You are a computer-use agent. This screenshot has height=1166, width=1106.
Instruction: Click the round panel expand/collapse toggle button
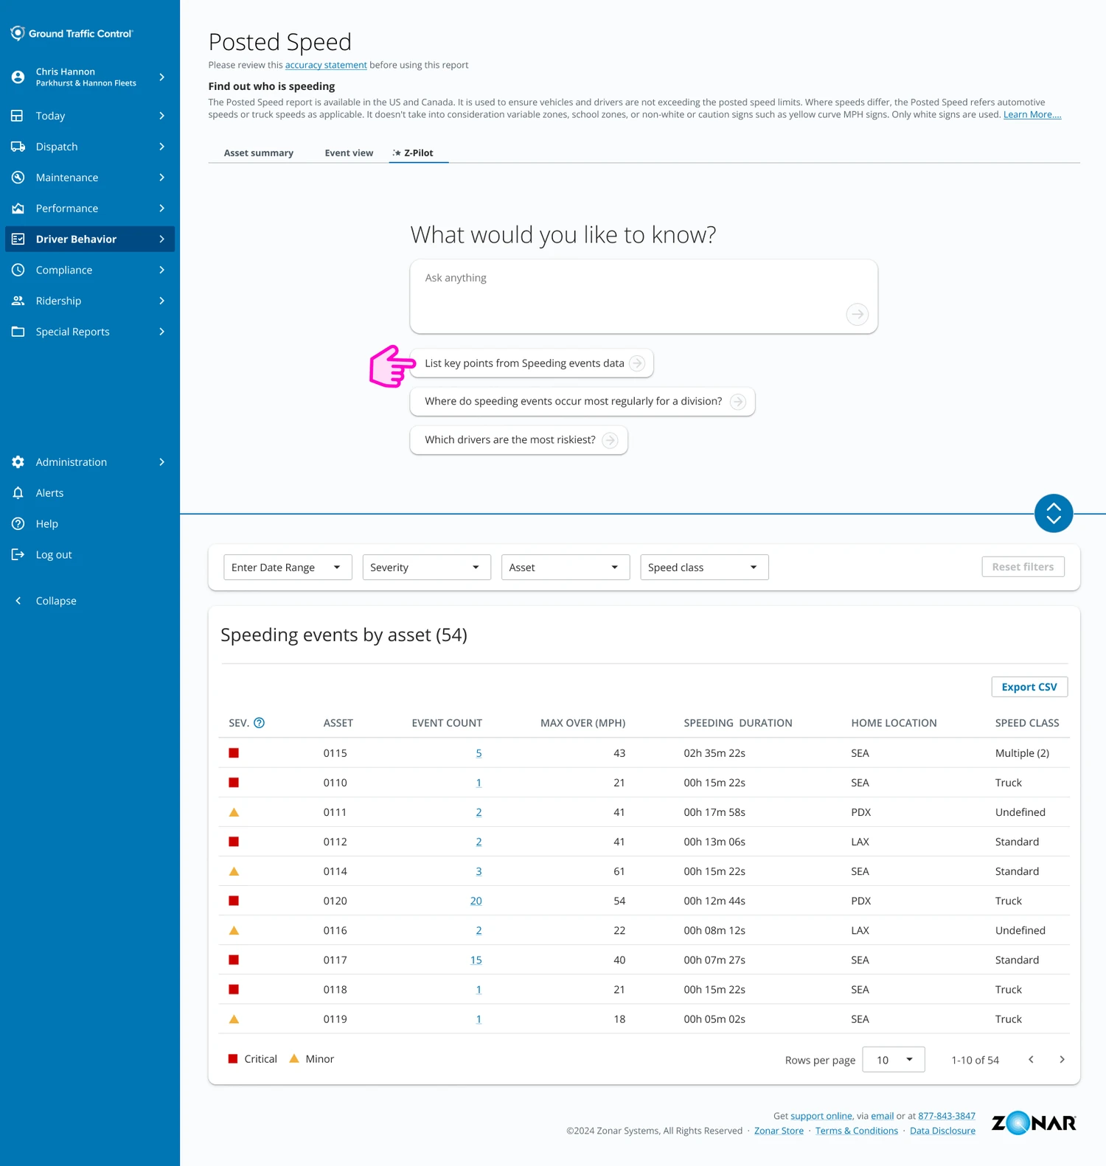[x=1054, y=513]
